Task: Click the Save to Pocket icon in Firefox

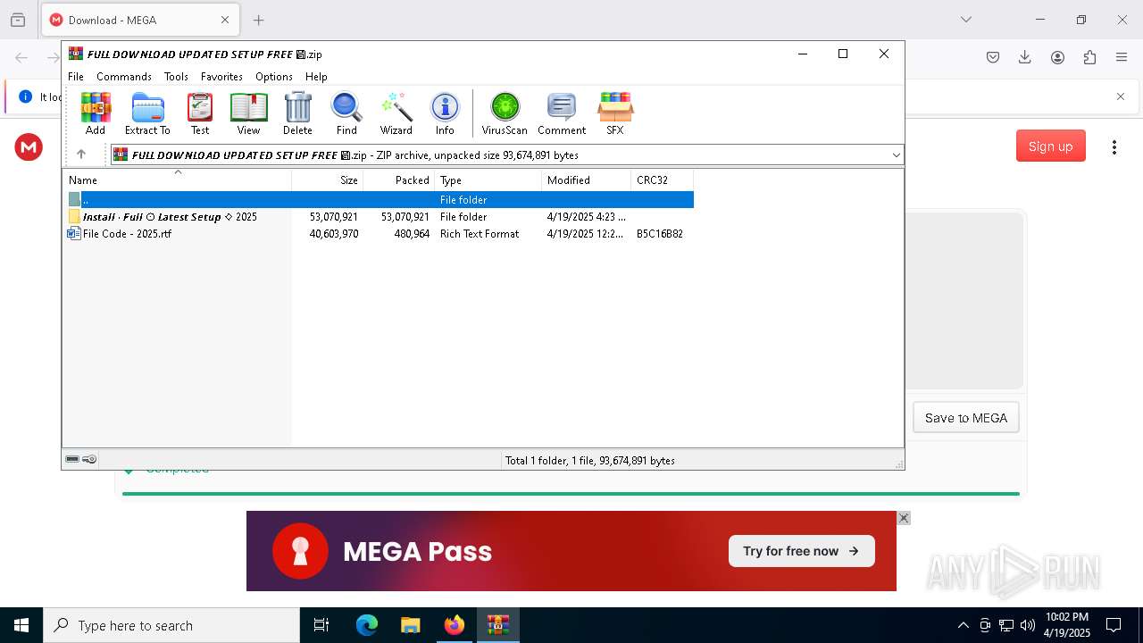Action: pos(993,57)
